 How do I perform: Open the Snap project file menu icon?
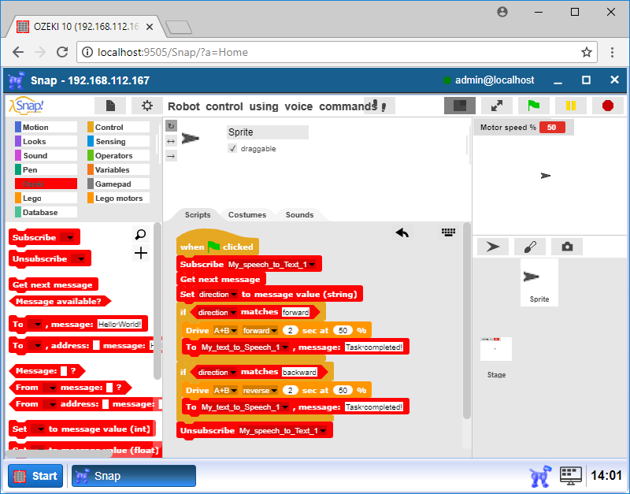[110, 106]
